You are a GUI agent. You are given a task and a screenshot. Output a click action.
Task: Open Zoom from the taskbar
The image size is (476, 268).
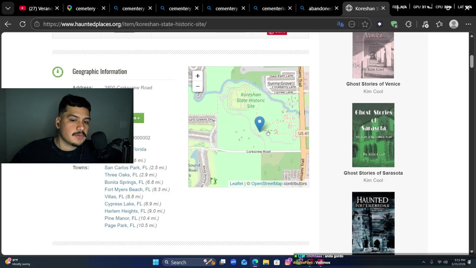[x=233, y=262]
